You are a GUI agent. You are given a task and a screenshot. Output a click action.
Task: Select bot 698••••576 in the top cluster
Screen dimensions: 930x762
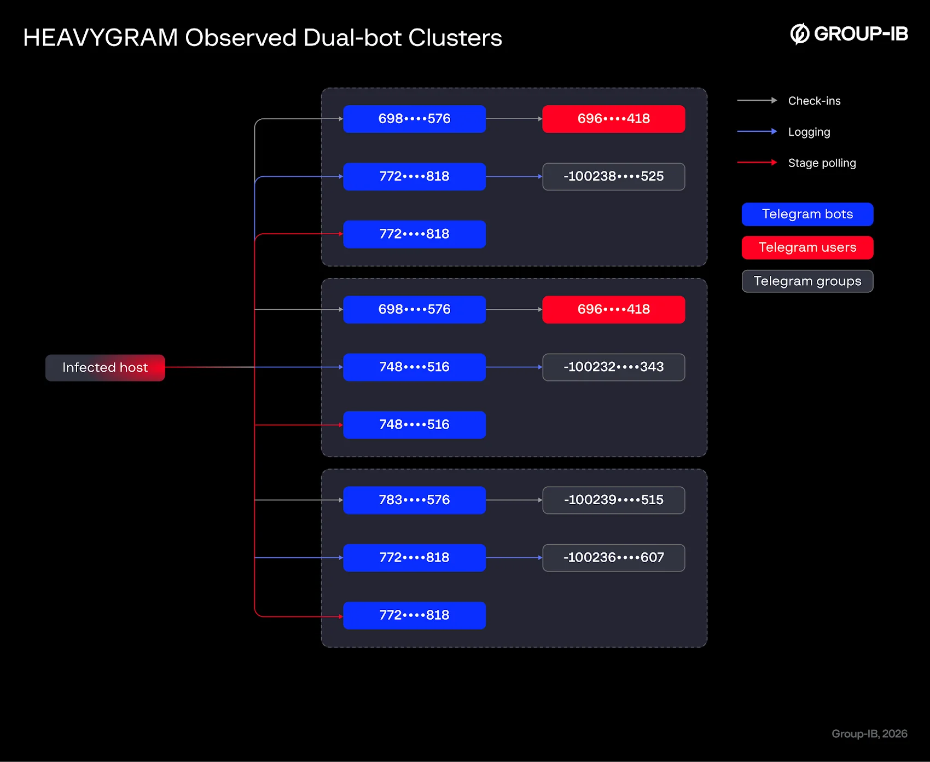point(414,119)
